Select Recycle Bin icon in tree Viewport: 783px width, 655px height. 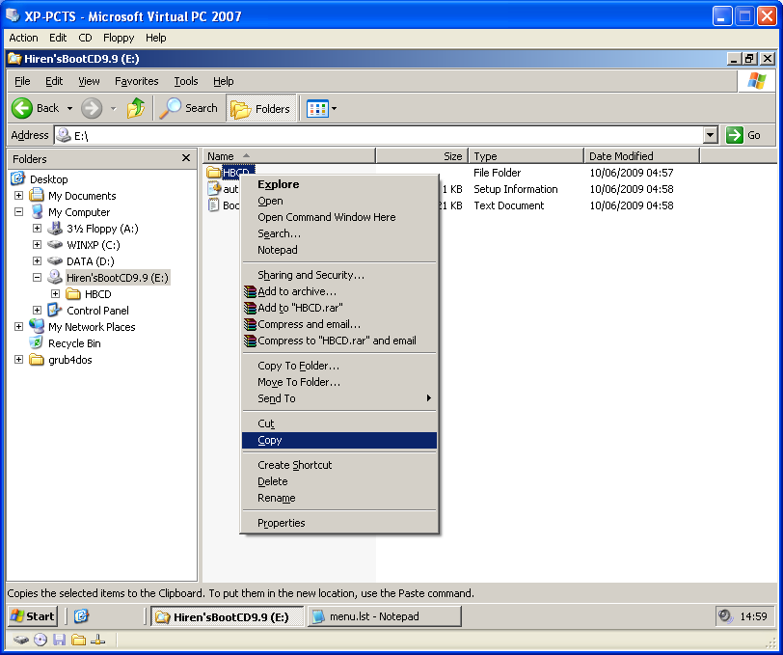point(36,342)
